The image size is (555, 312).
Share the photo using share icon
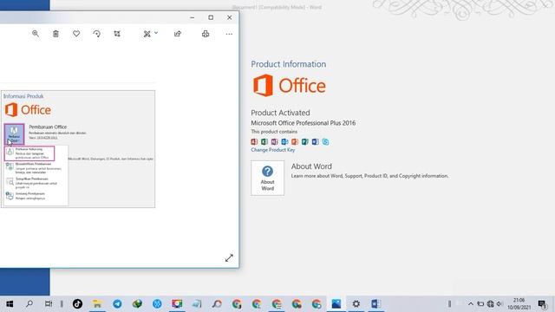[177, 34]
